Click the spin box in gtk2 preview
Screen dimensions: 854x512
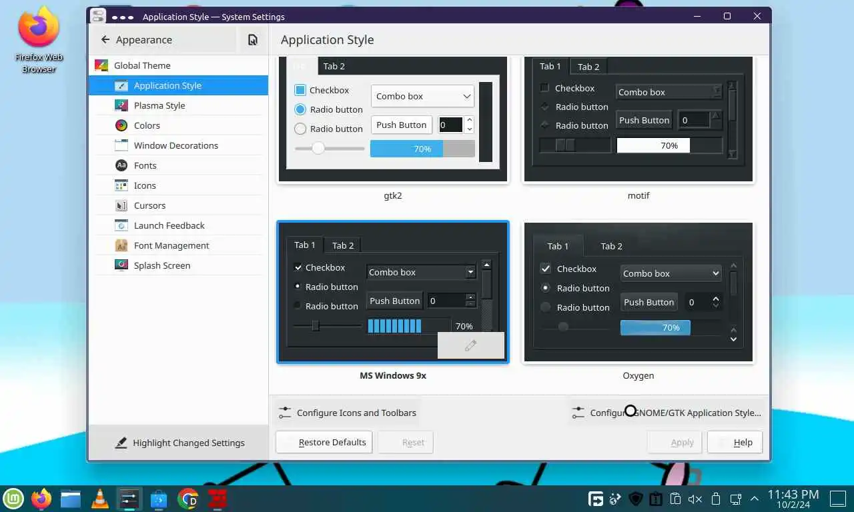pos(457,125)
